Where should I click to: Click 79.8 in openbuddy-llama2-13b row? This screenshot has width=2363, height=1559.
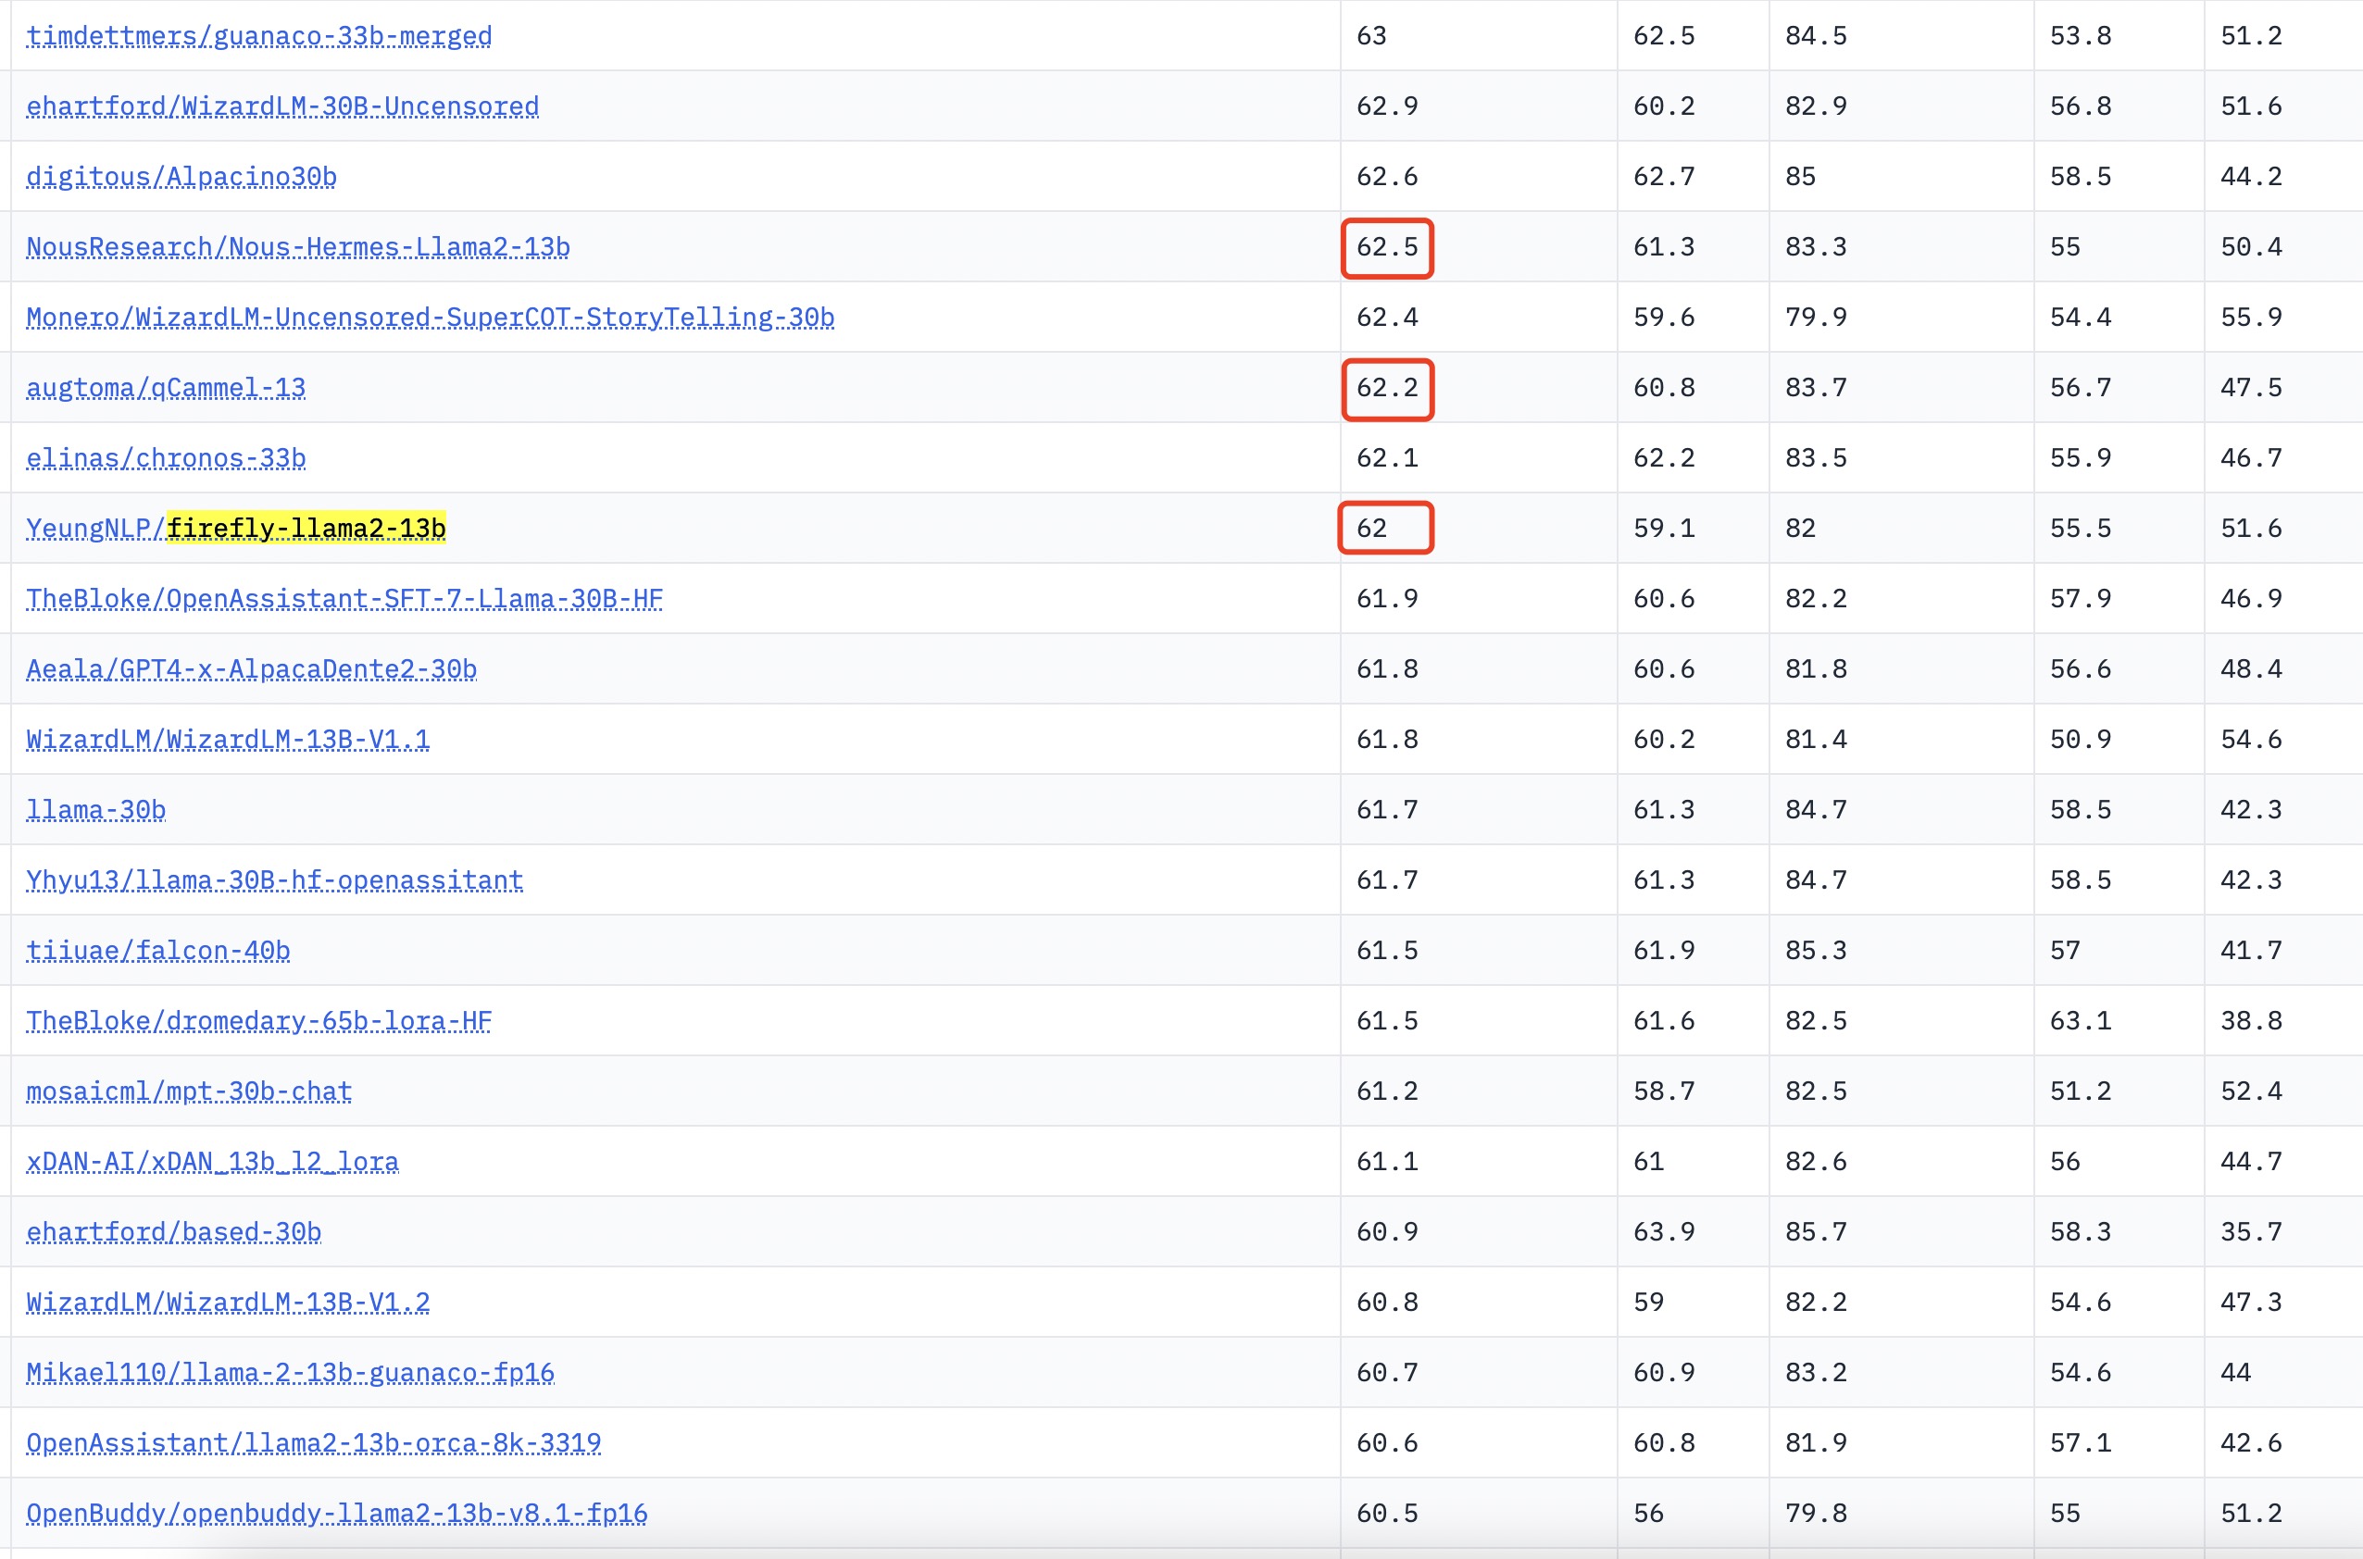tap(1816, 1514)
